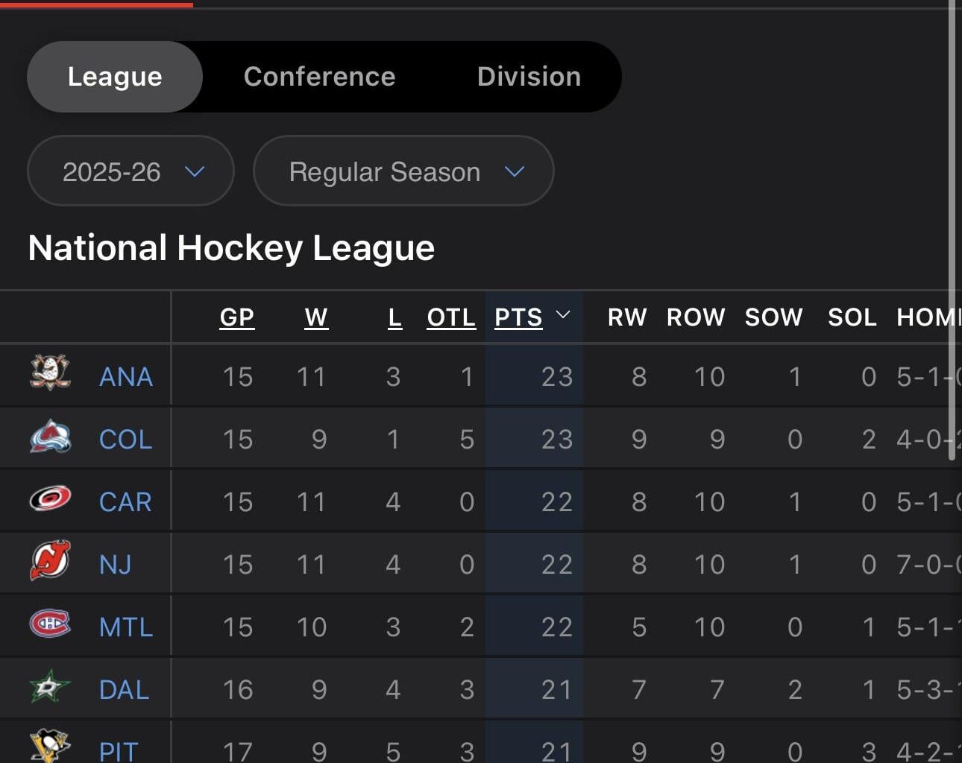Click the MTL team link
This screenshot has width=962, height=763.
[126, 628]
